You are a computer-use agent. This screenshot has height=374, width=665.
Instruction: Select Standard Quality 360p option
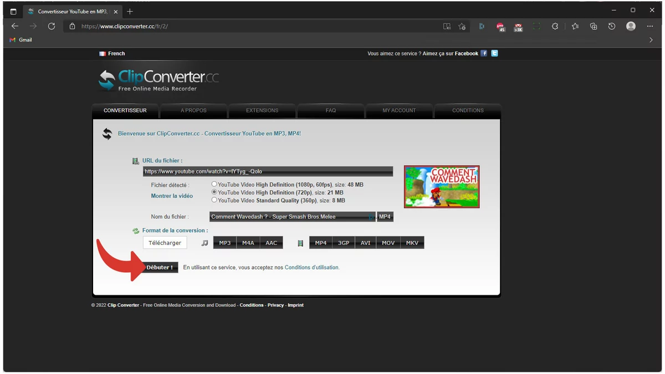[x=214, y=199]
